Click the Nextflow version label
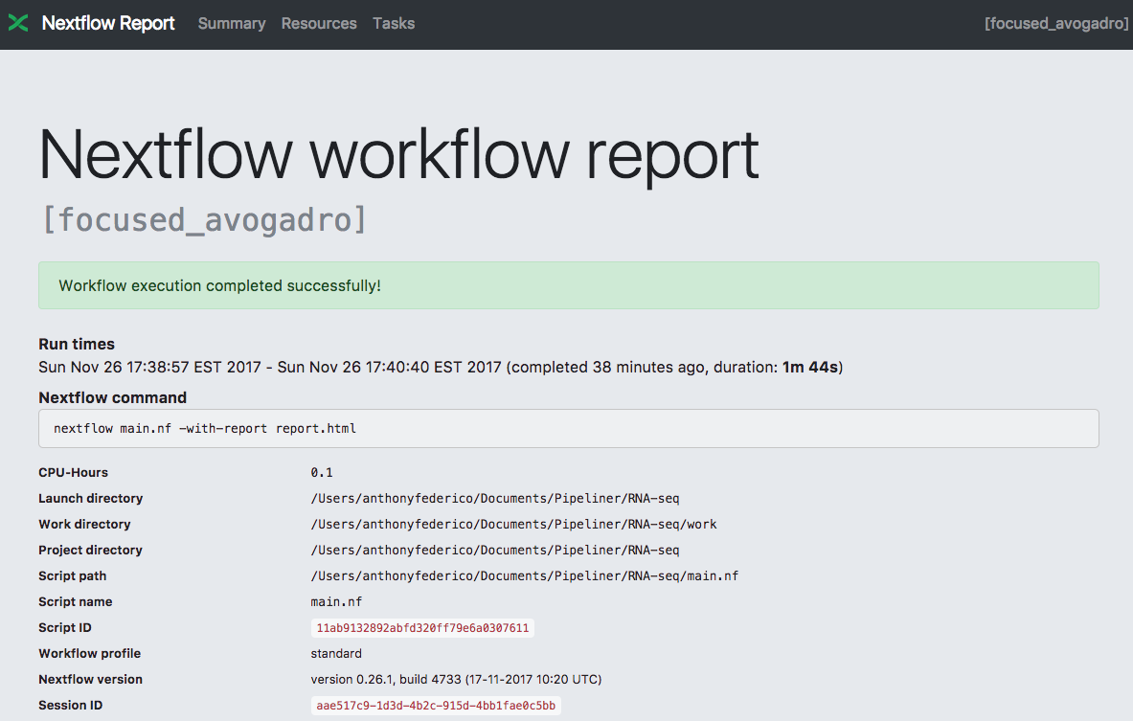The width and height of the screenshot is (1133, 721). point(90,679)
